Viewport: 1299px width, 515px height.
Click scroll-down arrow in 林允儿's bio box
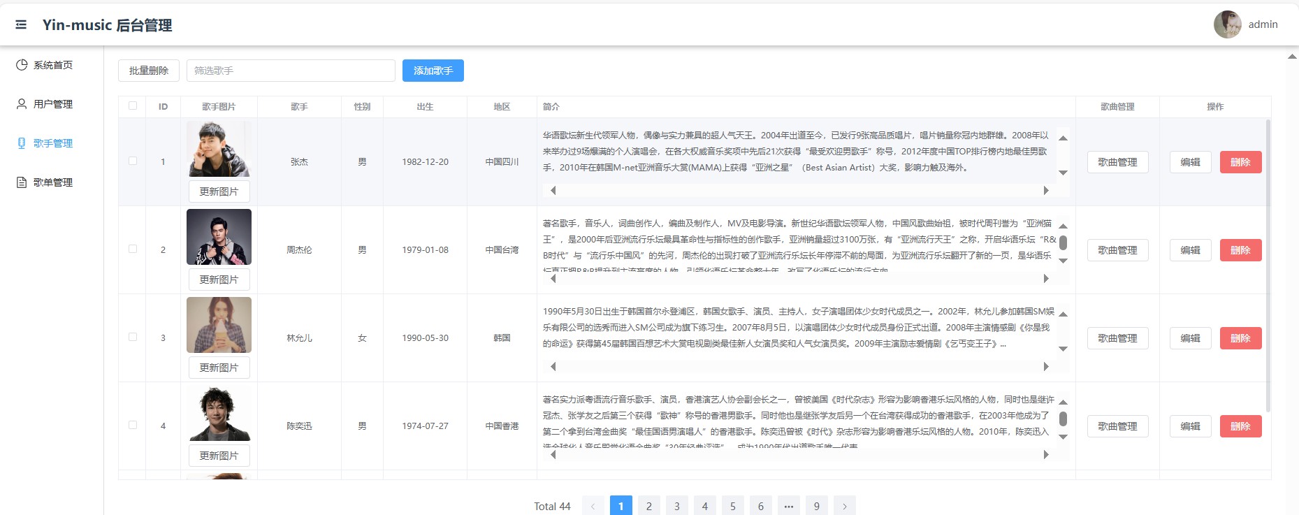pos(1063,349)
